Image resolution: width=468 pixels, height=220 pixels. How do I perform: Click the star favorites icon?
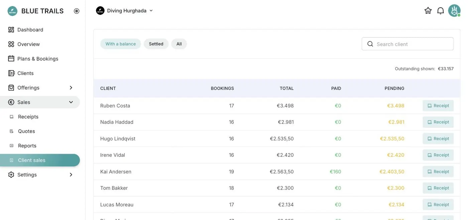[428, 11]
